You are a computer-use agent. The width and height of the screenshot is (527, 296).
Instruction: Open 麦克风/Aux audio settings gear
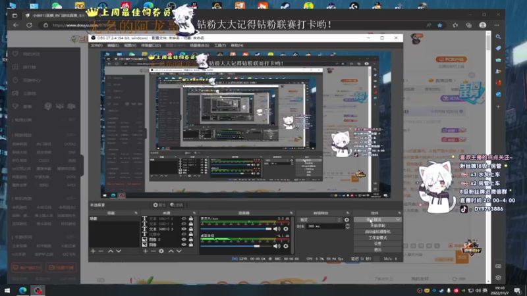pos(286,229)
